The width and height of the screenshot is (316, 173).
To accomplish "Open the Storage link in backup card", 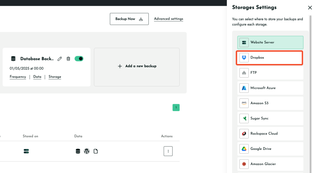I will point(55,77).
